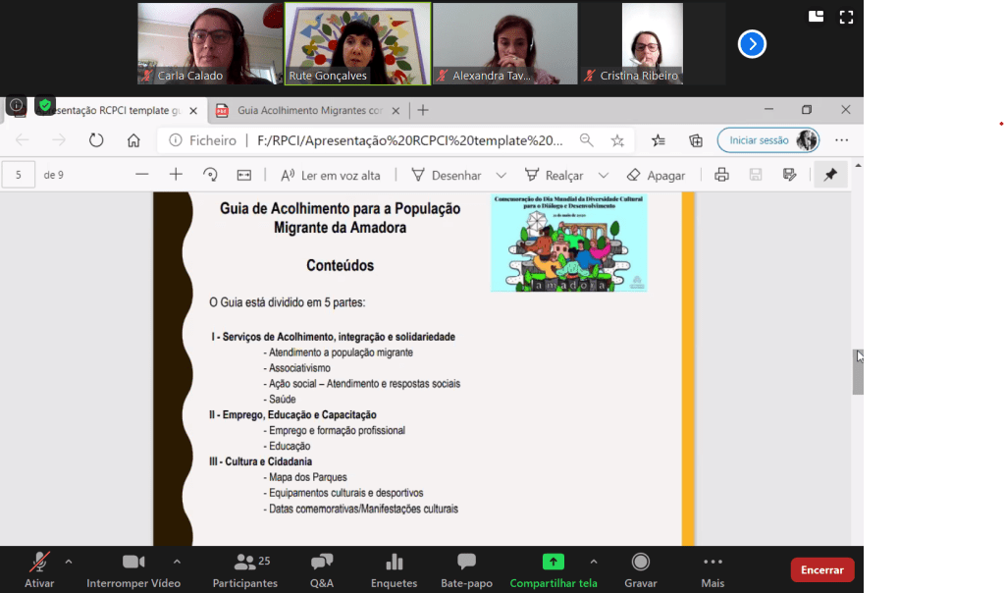Pin the PDF toolbar
The image size is (1004, 593).
click(x=830, y=175)
